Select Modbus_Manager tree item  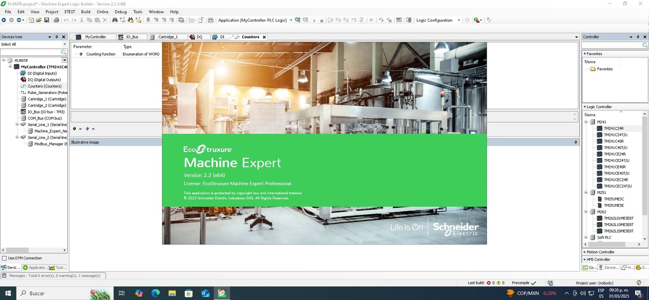[51, 144]
